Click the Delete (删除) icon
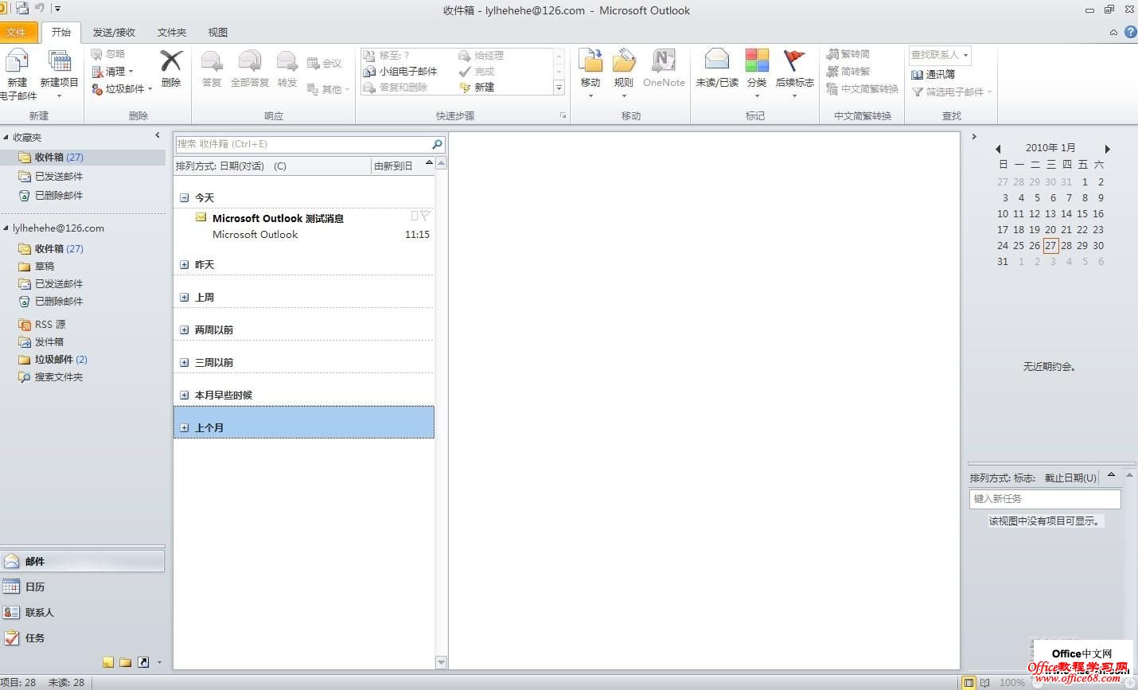1138x690 pixels. (x=170, y=70)
